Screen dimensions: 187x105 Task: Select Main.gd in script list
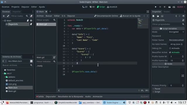46,24
